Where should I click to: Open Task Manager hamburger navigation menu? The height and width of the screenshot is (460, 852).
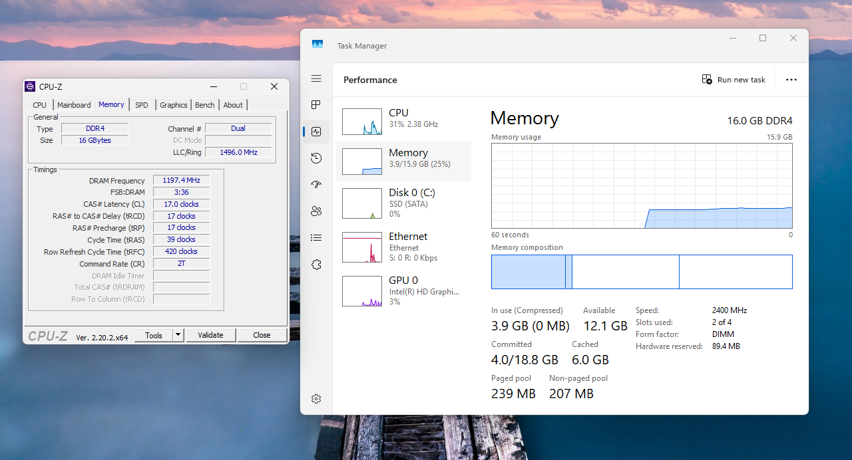(316, 78)
